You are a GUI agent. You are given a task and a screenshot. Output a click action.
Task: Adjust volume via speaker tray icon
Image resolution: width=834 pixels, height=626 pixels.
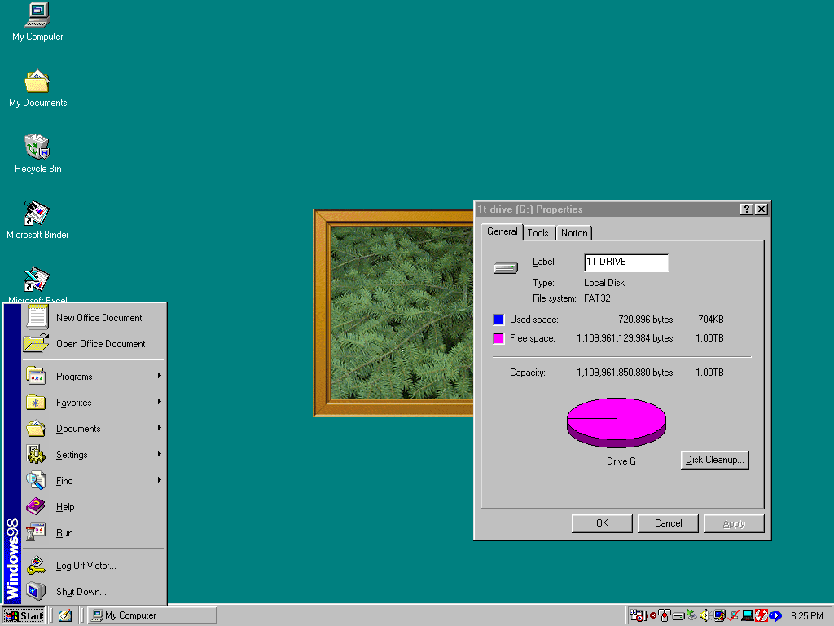(704, 615)
